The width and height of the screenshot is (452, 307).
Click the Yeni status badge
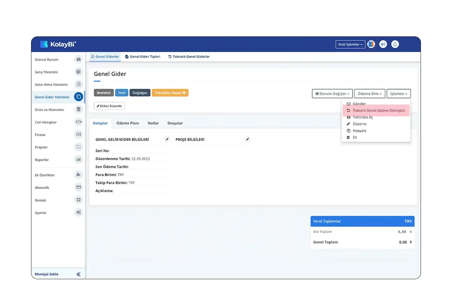(x=122, y=93)
